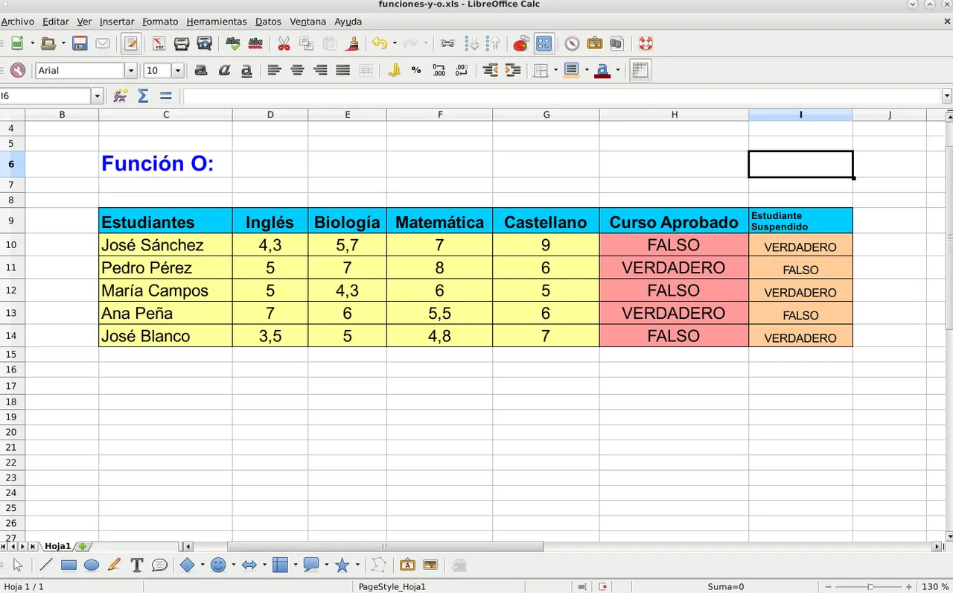This screenshot has width=953, height=593.
Task: Click the Save document icon
Action: [x=80, y=44]
